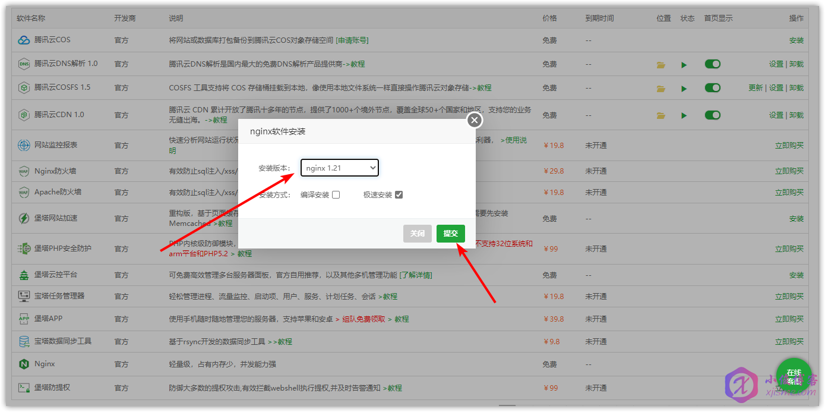
Task: Click the 堡塔网站加速 lightning icon
Action: pos(24,218)
